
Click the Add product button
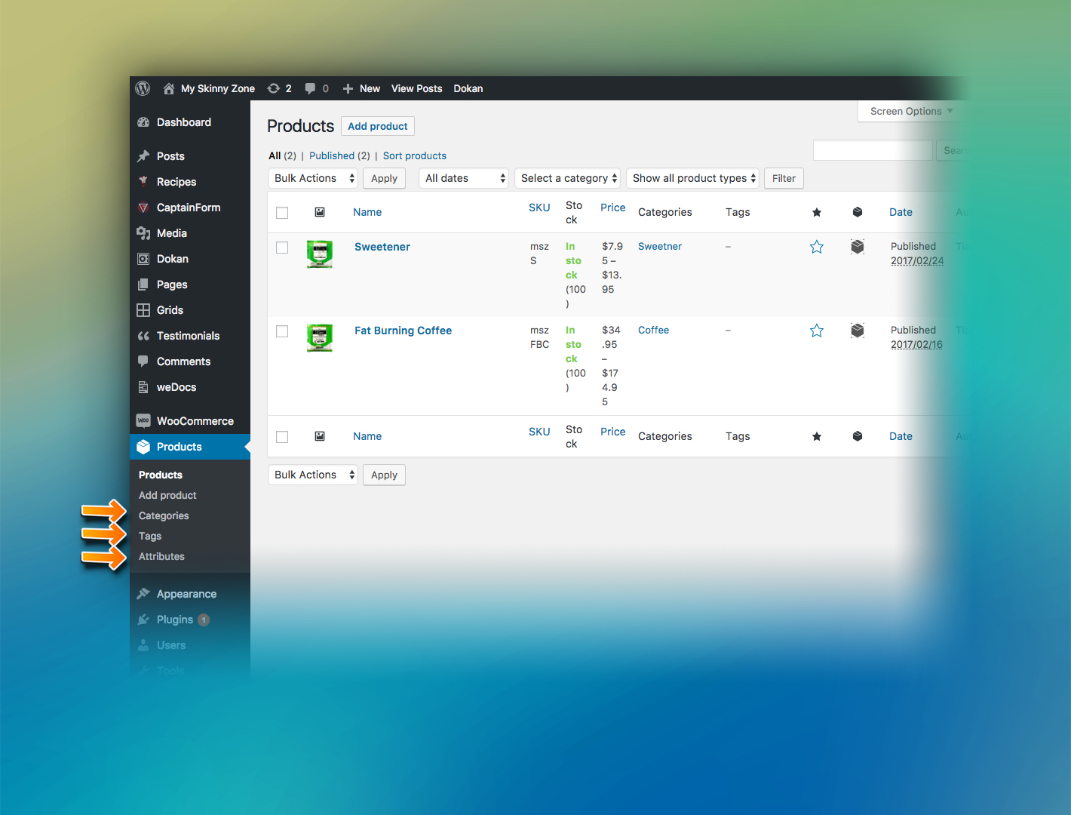(x=377, y=126)
